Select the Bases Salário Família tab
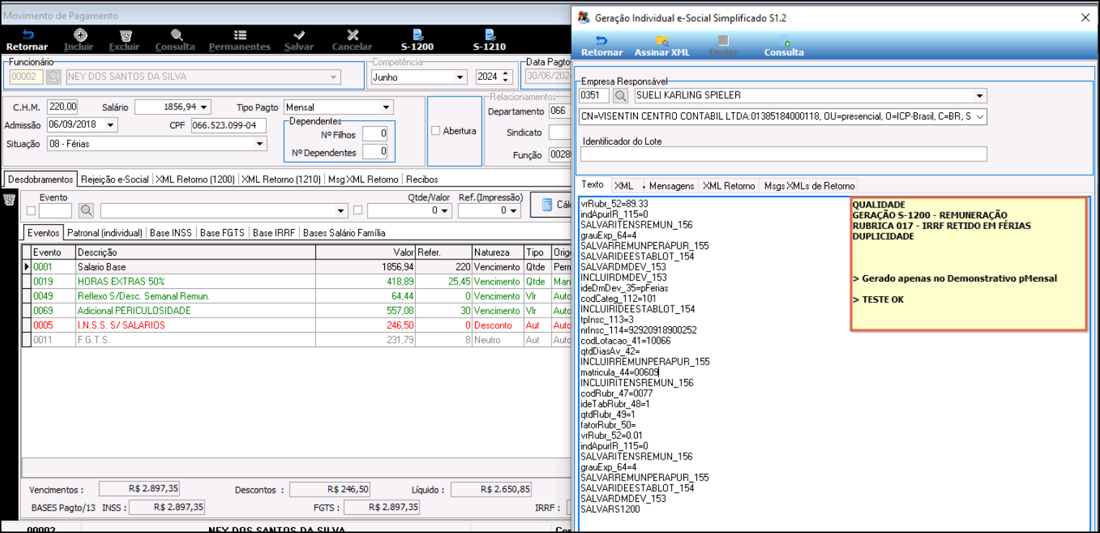1100x533 pixels. tap(344, 233)
